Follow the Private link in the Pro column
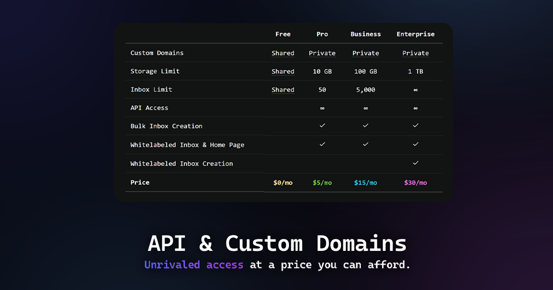This screenshot has height=290, width=553. [x=322, y=53]
